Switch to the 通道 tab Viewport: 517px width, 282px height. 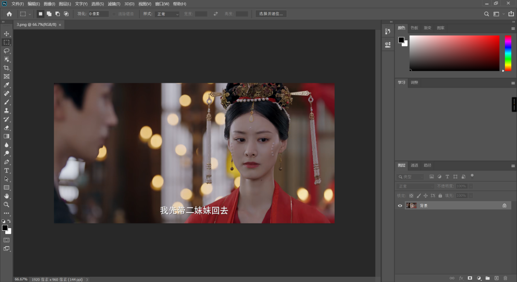(415, 165)
